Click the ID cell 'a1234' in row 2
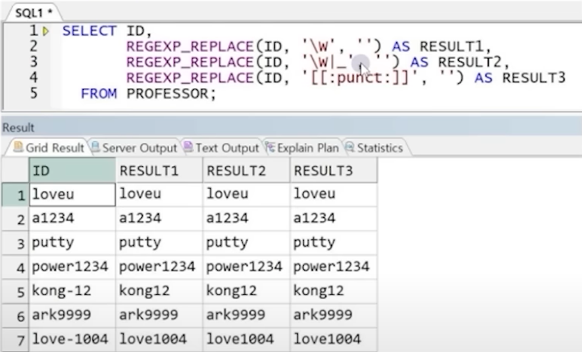Image resolution: width=582 pixels, height=352 pixels. (x=73, y=219)
